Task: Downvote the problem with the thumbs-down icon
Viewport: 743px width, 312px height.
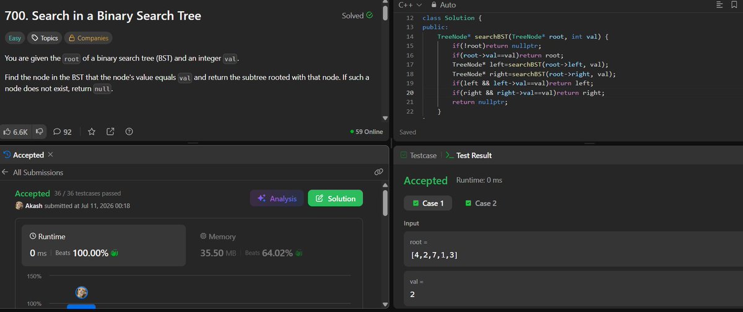Action: pos(39,132)
